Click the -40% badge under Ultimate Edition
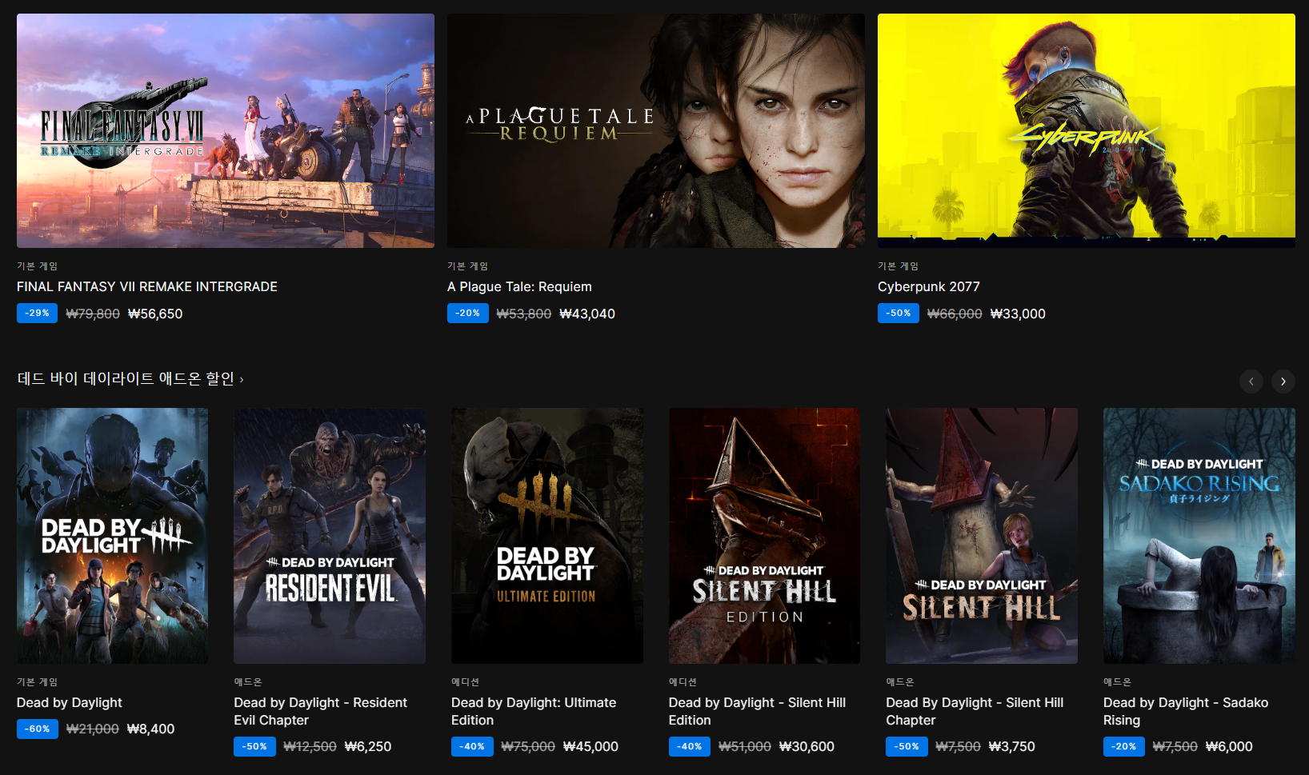The height and width of the screenshot is (775, 1309). click(x=472, y=746)
